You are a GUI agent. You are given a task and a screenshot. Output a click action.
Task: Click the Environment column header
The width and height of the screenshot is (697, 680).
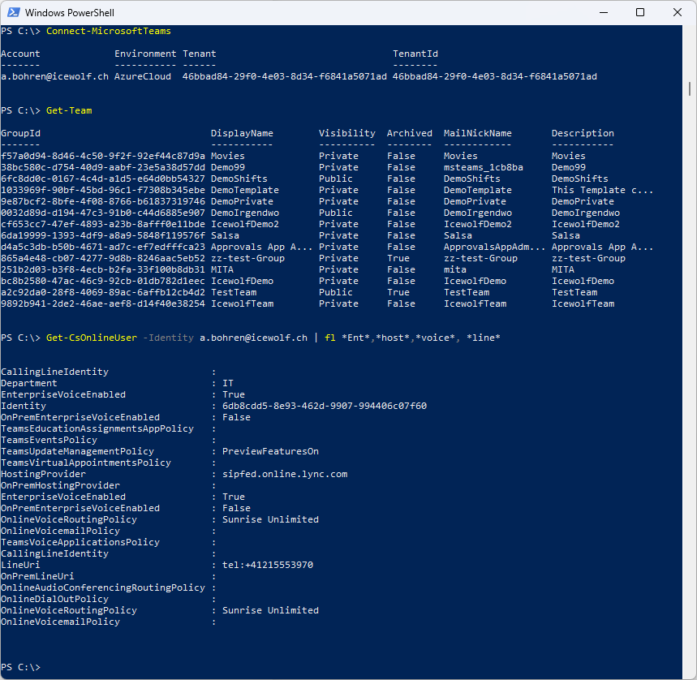pos(145,54)
